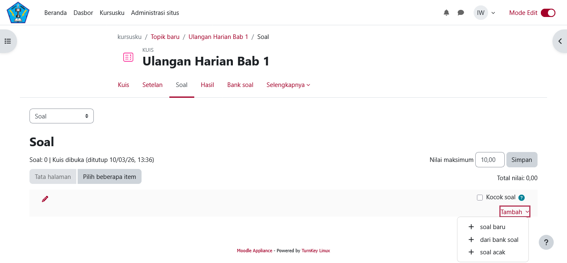Enable the Kocok soal checkbox
Screen dimensions: 567x263
click(480, 198)
